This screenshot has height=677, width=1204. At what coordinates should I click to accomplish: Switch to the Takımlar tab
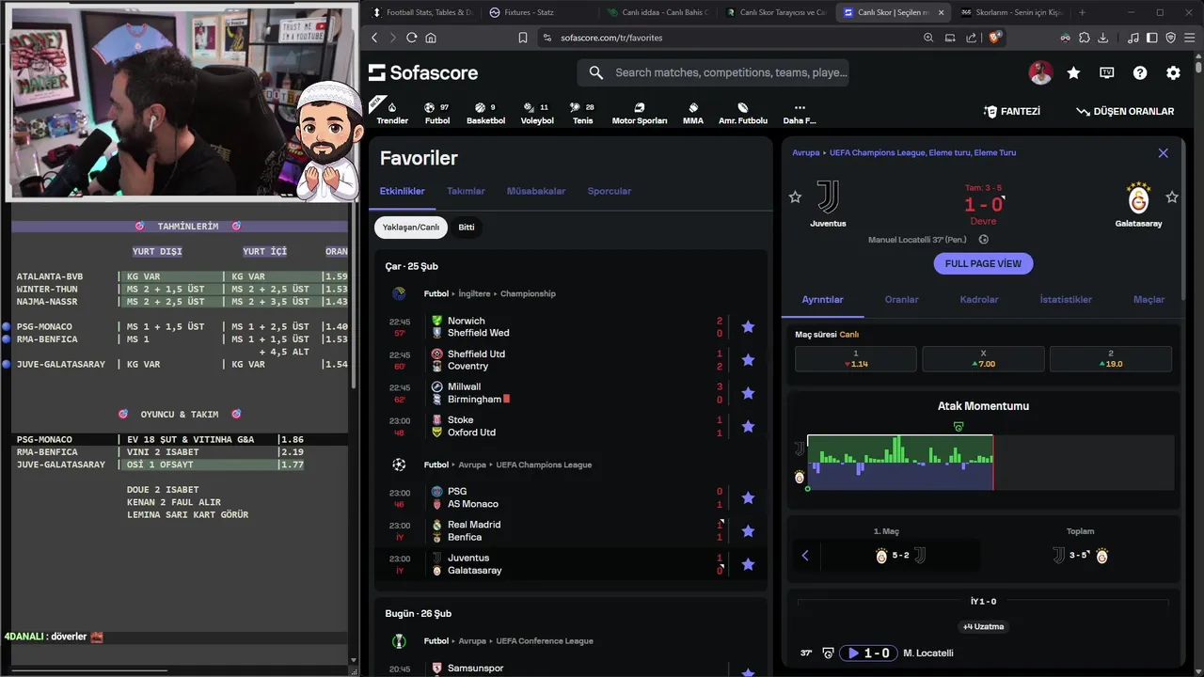tap(466, 191)
